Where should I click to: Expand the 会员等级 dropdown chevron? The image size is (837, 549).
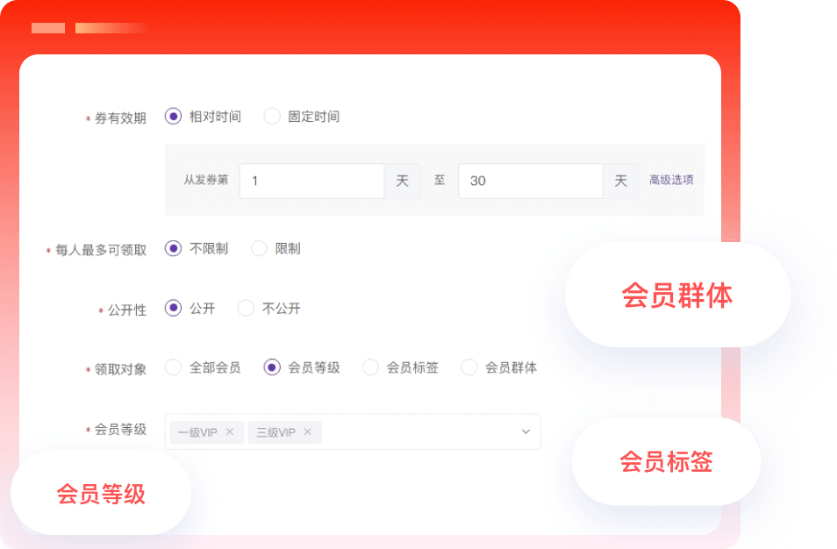click(x=526, y=431)
